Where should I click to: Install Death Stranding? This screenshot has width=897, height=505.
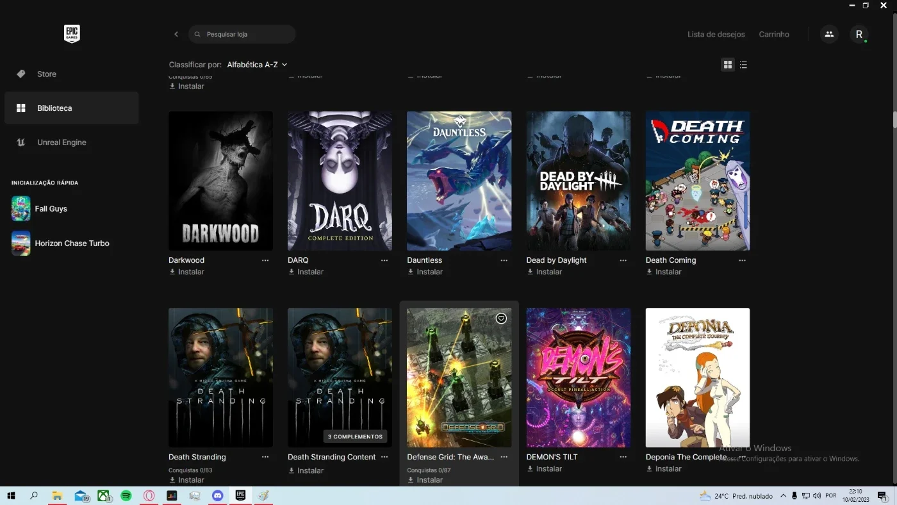coord(186,479)
